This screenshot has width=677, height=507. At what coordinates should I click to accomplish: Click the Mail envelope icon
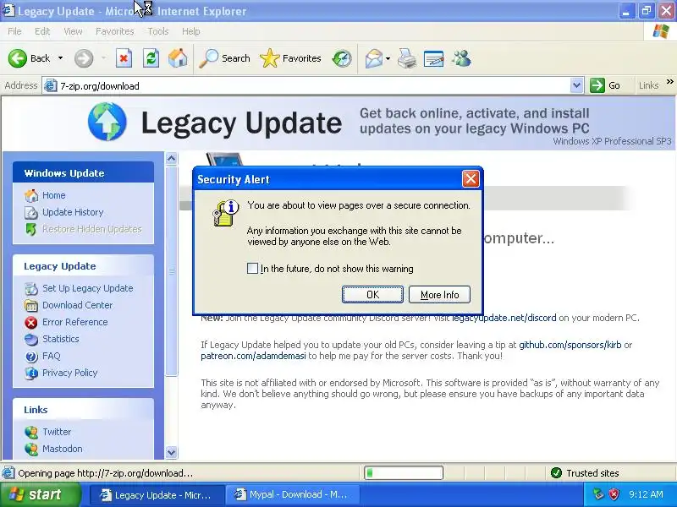click(x=373, y=58)
